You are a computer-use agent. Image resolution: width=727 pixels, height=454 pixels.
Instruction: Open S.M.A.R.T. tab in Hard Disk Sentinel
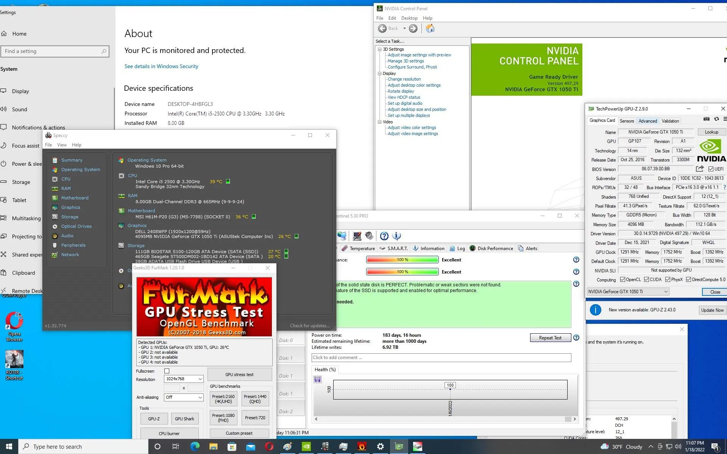coord(393,248)
